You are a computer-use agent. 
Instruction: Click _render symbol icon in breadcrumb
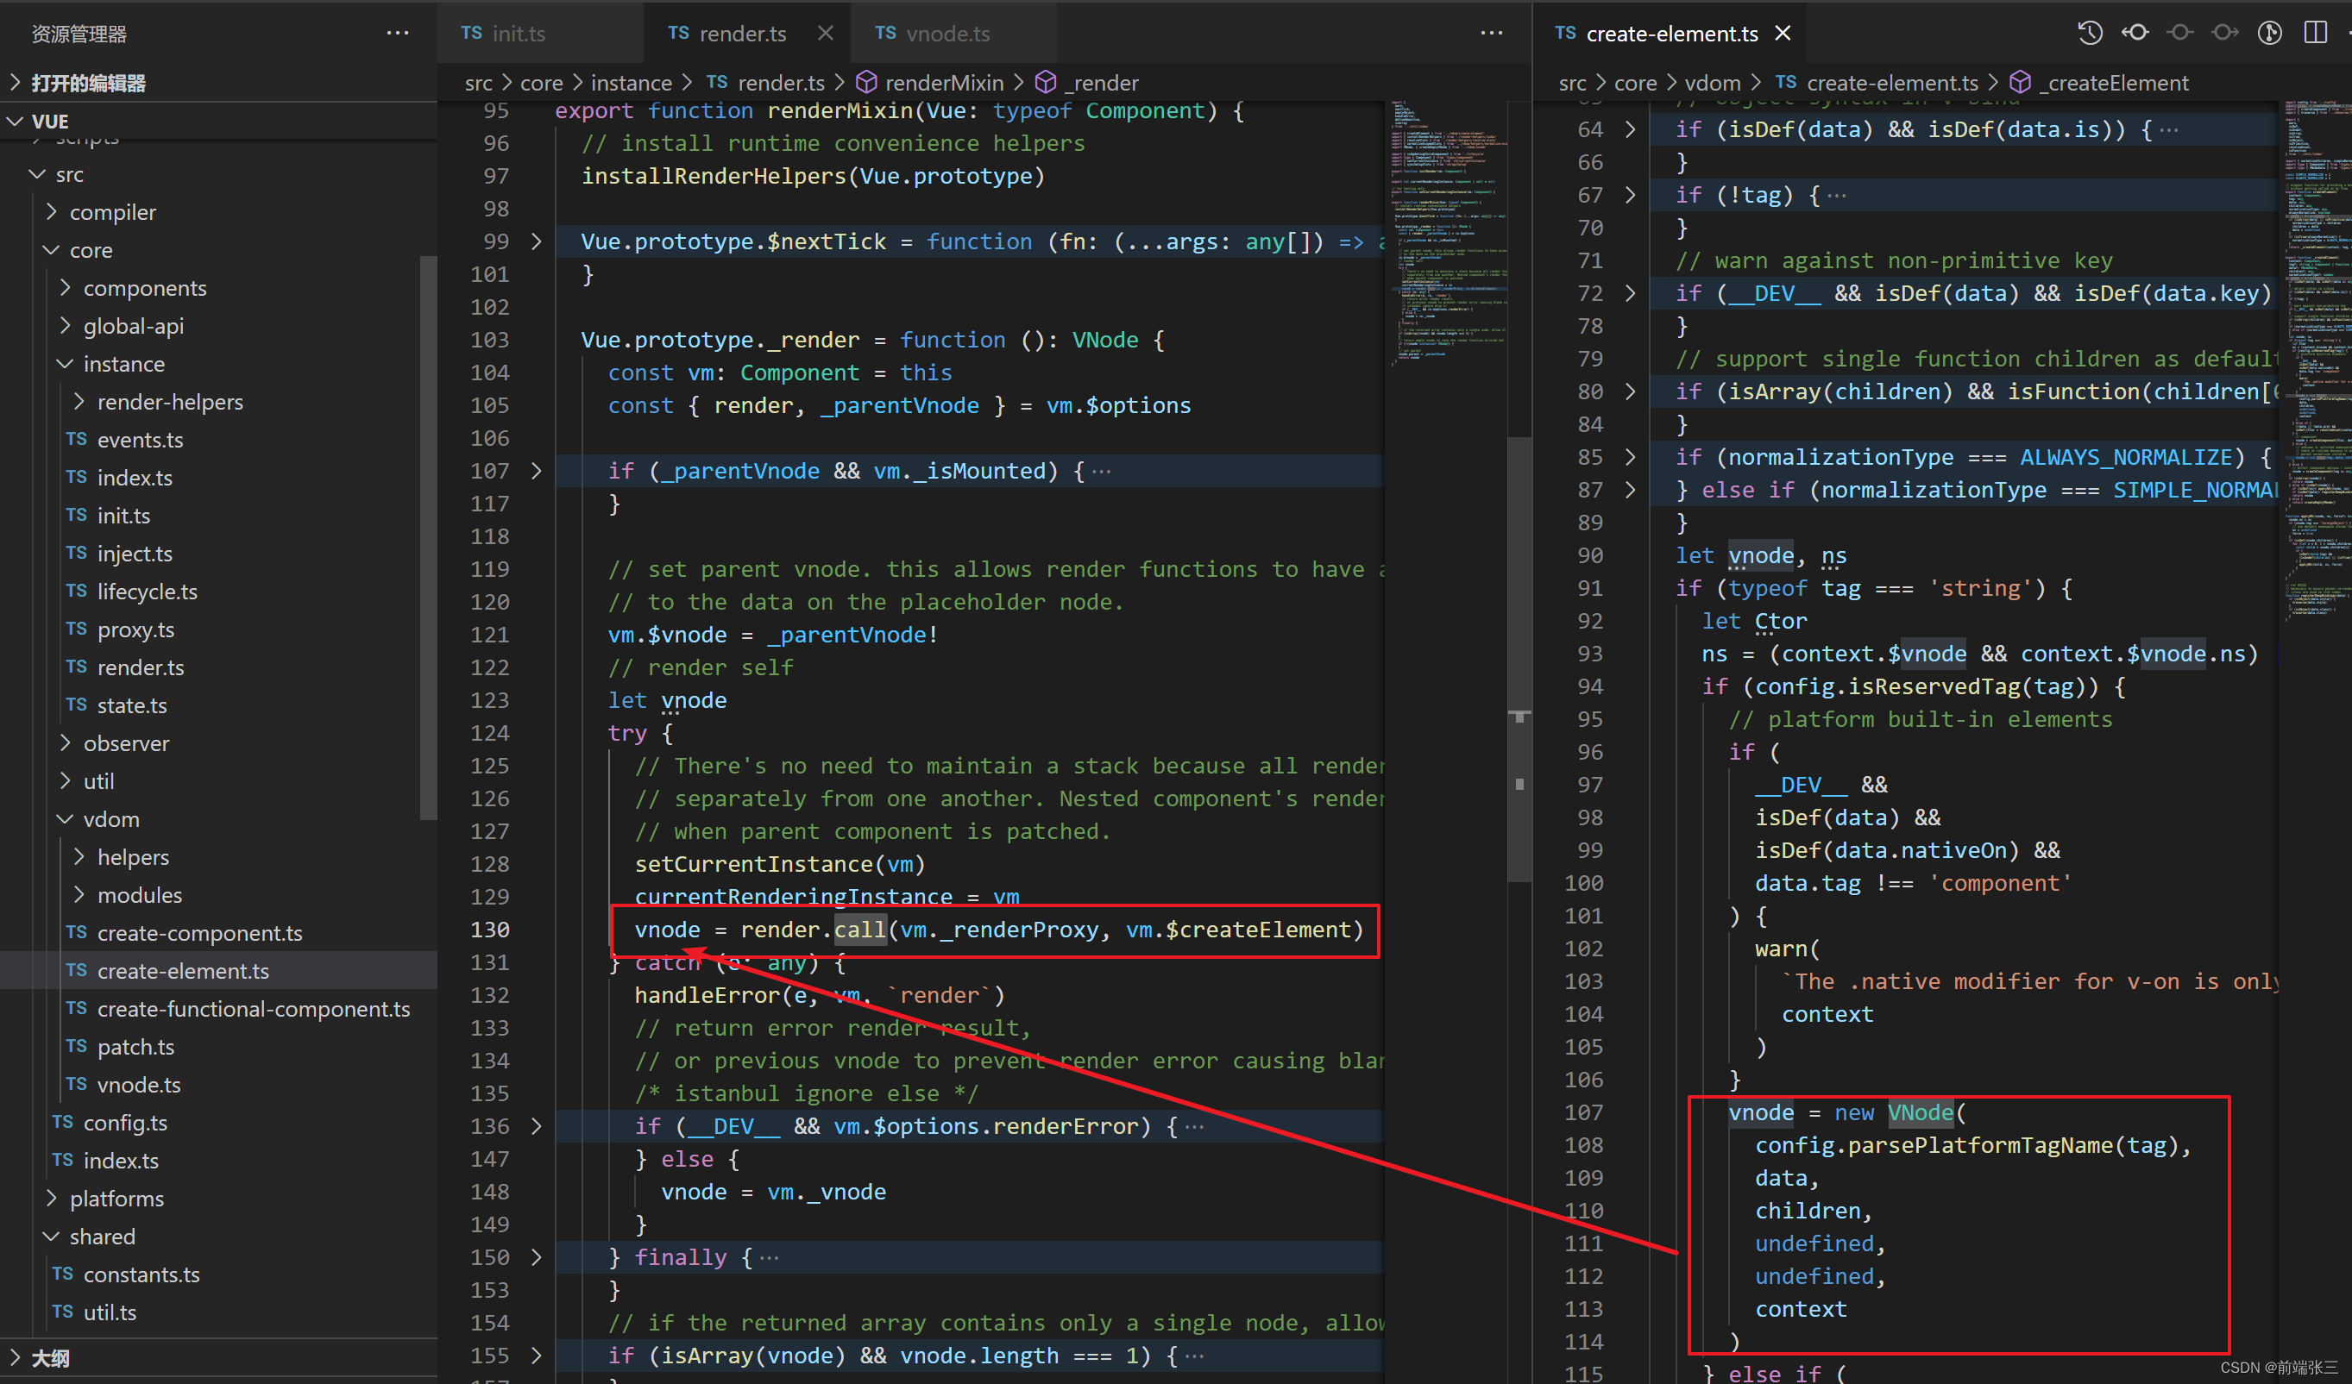point(1046,83)
